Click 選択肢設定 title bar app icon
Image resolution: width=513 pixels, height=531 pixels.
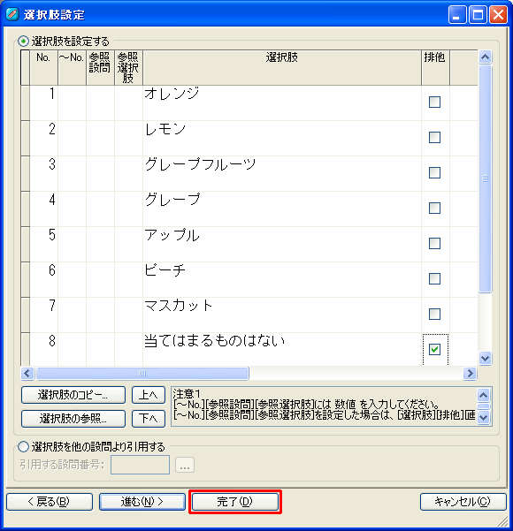pyautogui.click(x=12, y=14)
